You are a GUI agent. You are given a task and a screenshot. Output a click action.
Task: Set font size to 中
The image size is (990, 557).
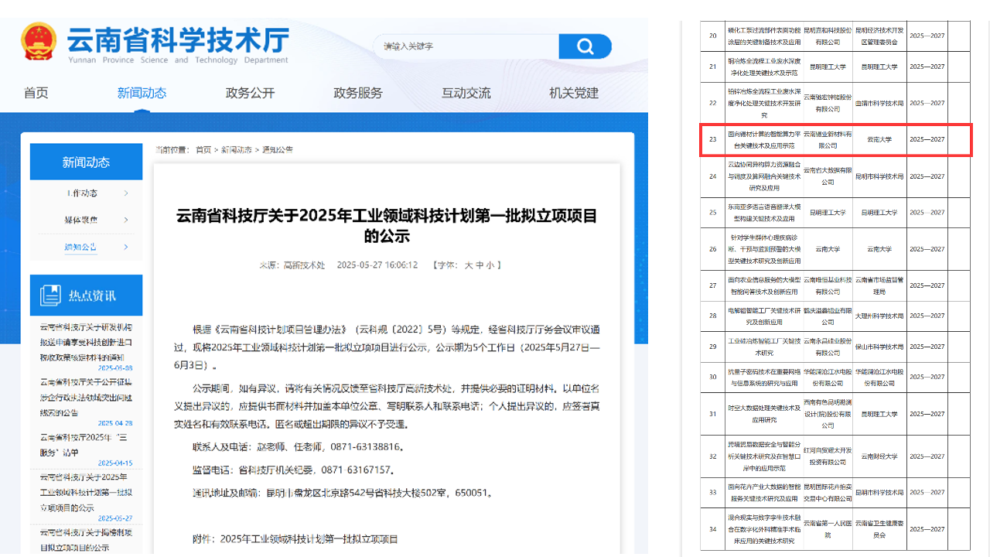point(480,265)
